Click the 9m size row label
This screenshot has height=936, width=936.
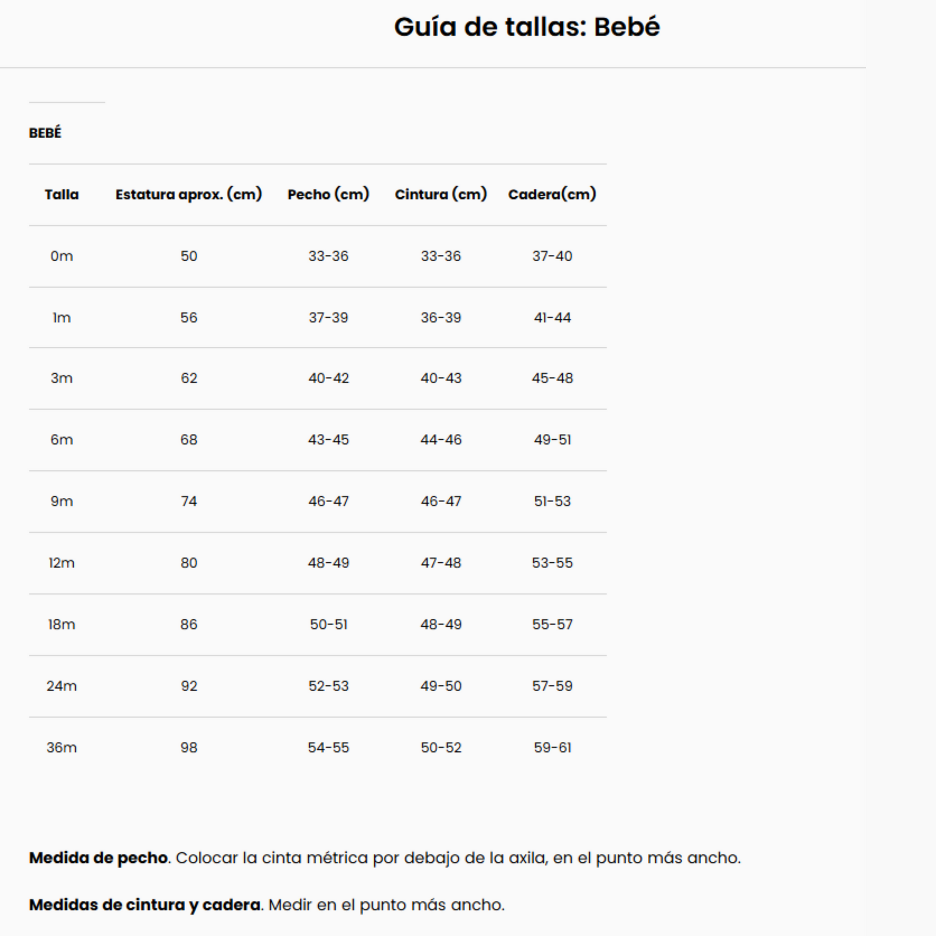coord(62,501)
